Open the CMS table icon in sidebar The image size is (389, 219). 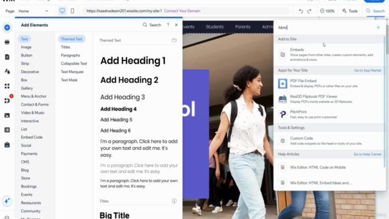point(7,130)
